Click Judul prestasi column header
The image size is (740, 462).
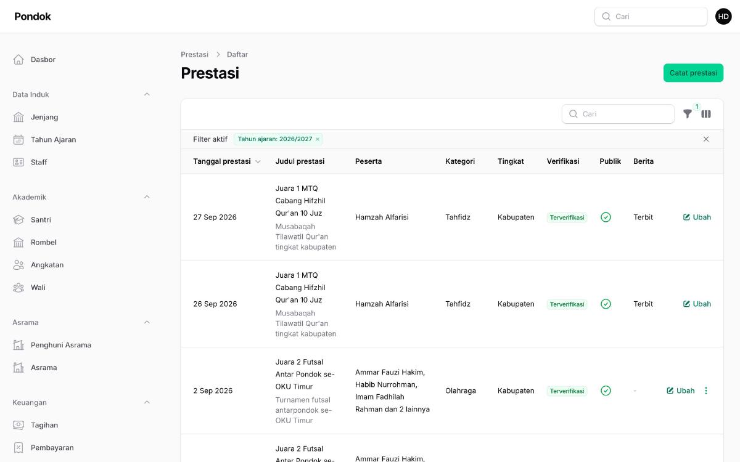click(300, 161)
